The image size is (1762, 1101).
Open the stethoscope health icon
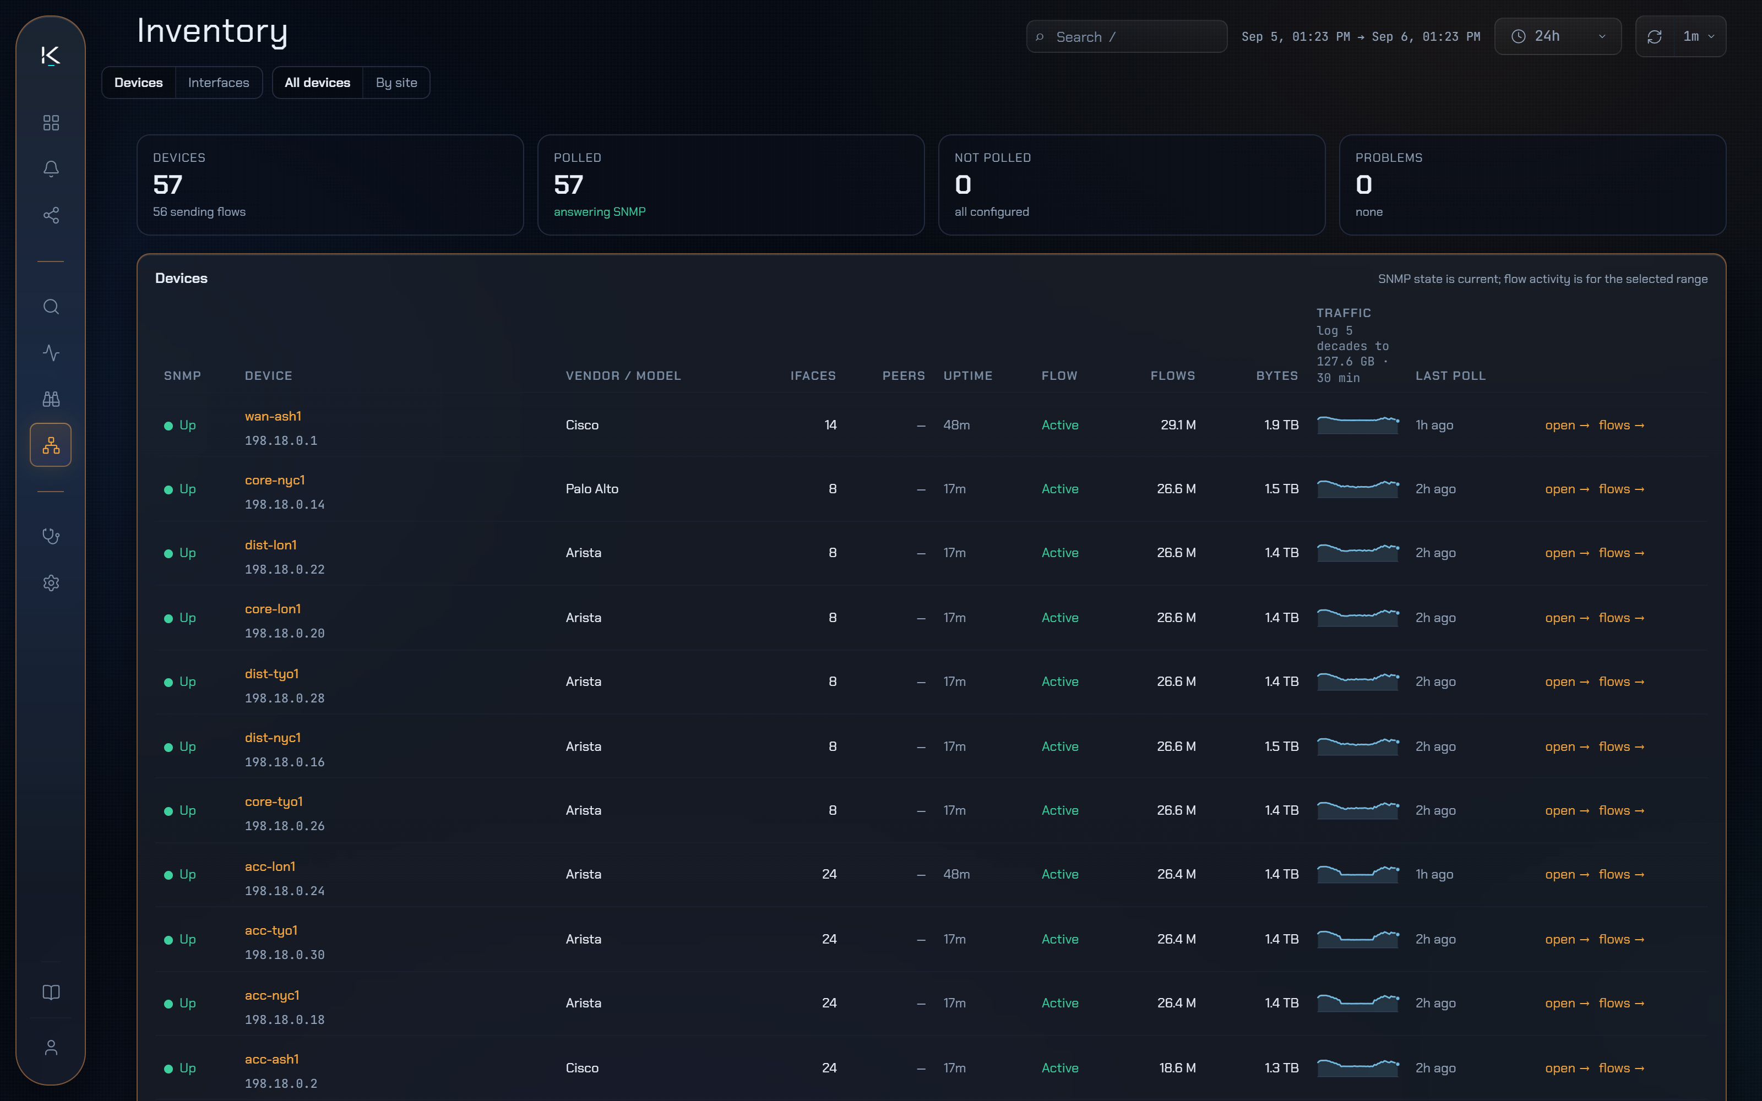point(50,537)
